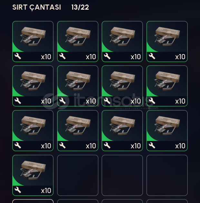200x203 pixels.
Task: Click the SIRT ÇANTASI 13/22 header
Action: point(51,7)
